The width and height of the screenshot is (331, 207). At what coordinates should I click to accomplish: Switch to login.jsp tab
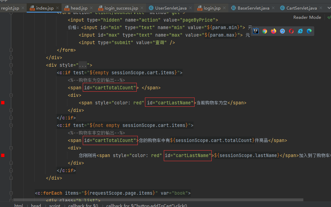coord(212,8)
